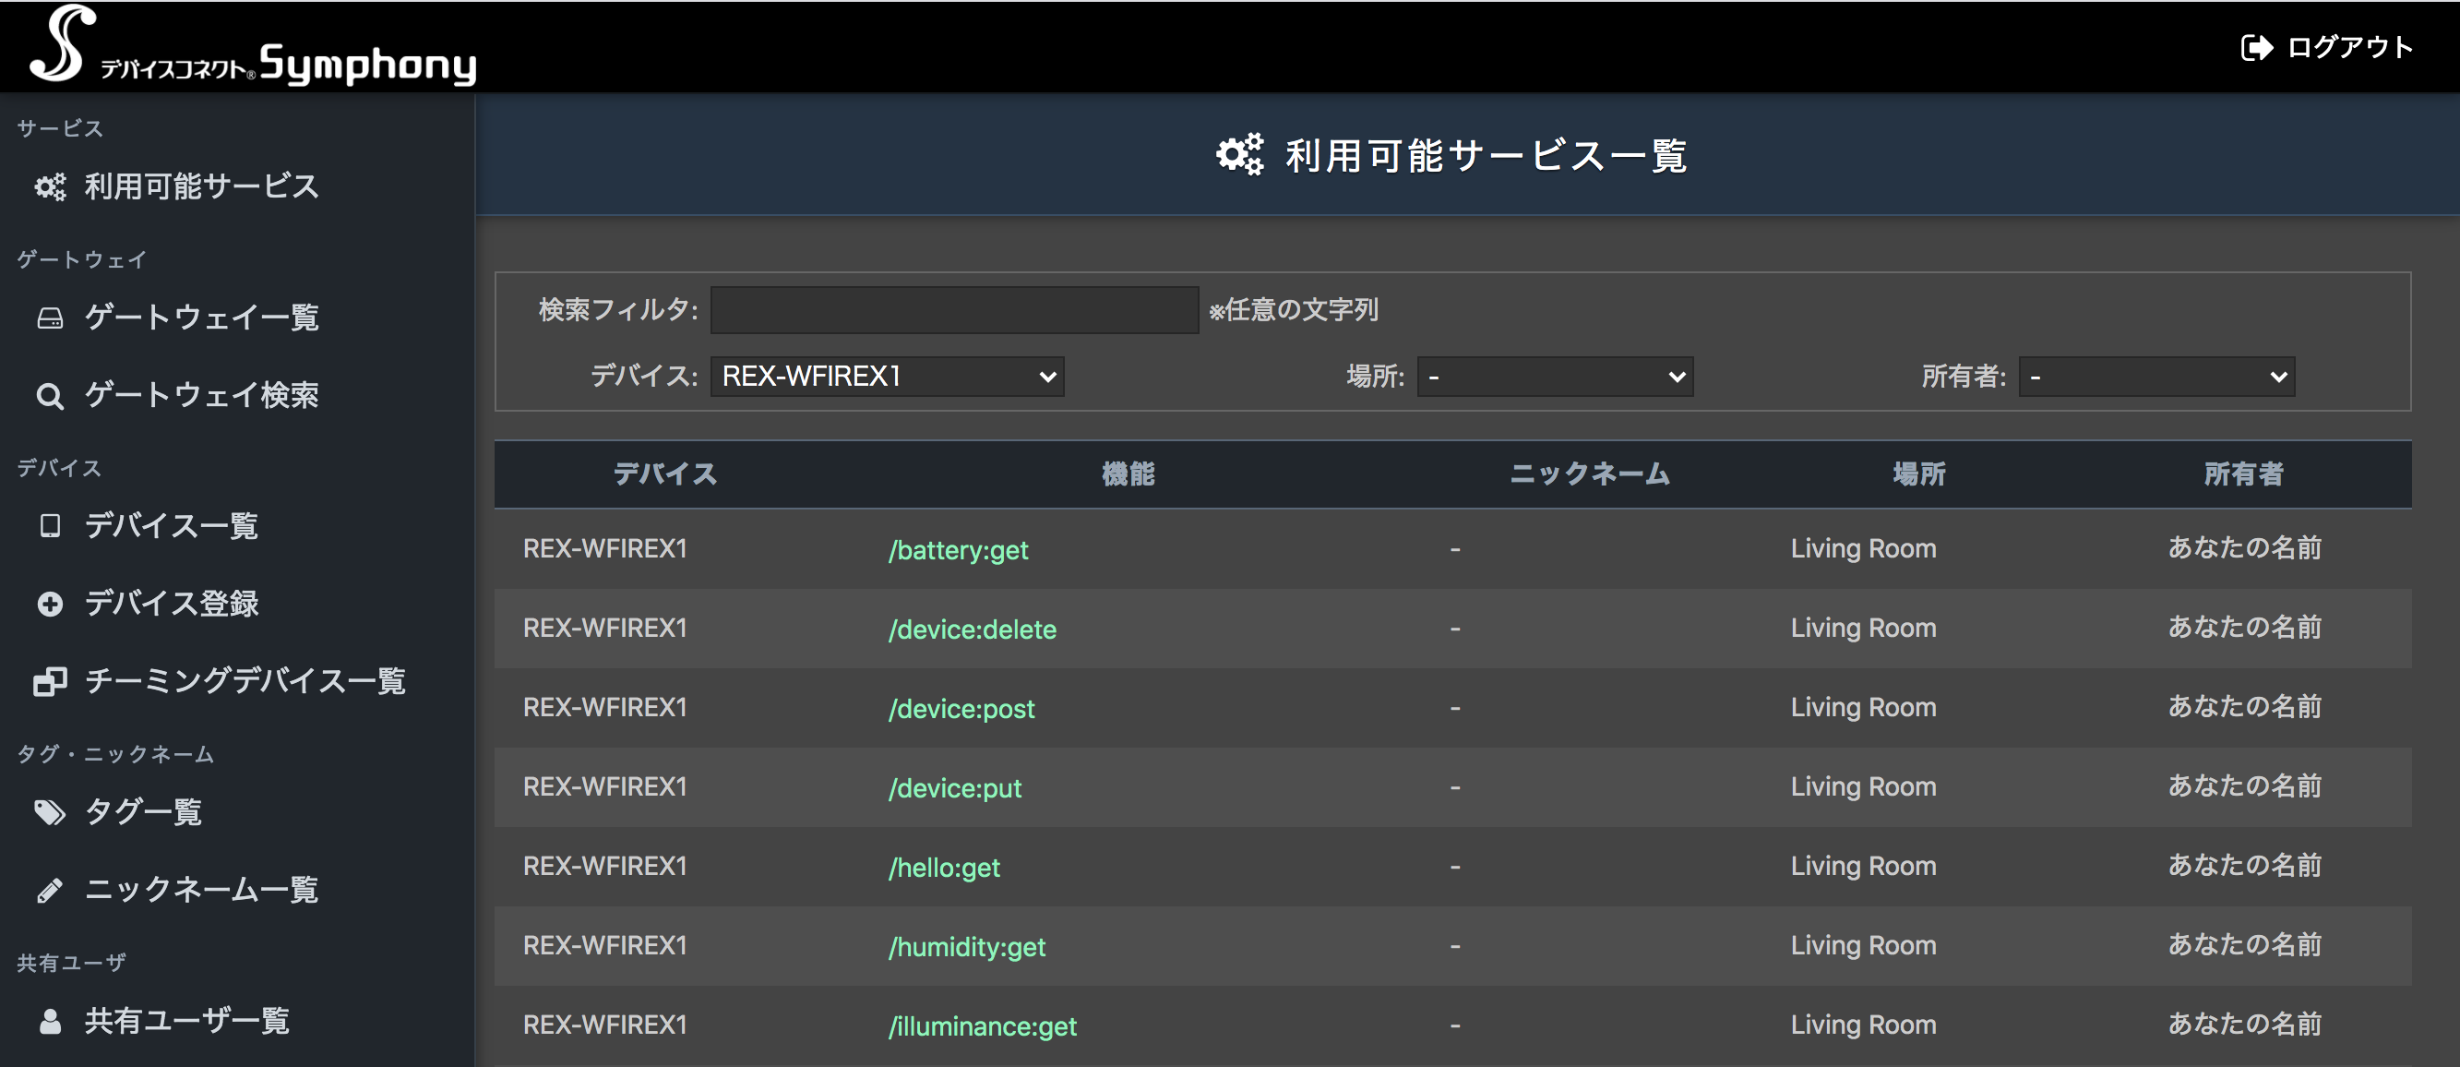The image size is (2460, 1067).
Task: Click the デバイス column header
Action: coord(664,474)
